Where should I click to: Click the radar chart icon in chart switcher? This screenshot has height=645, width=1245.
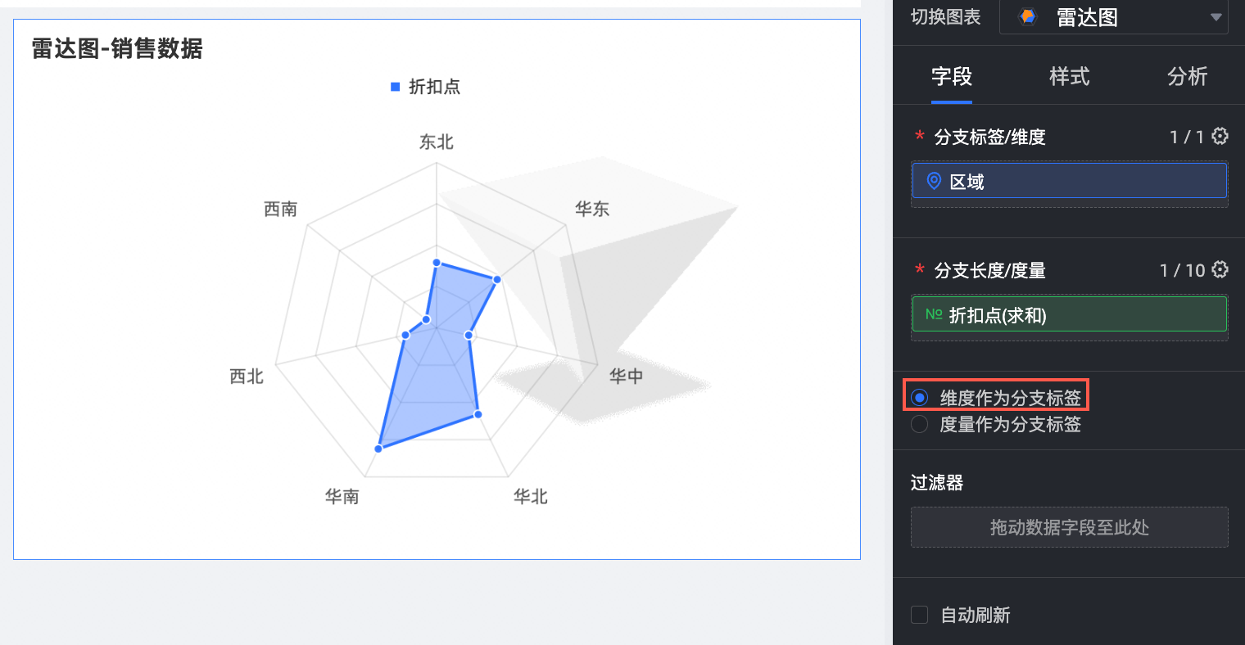click(1027, 16)
